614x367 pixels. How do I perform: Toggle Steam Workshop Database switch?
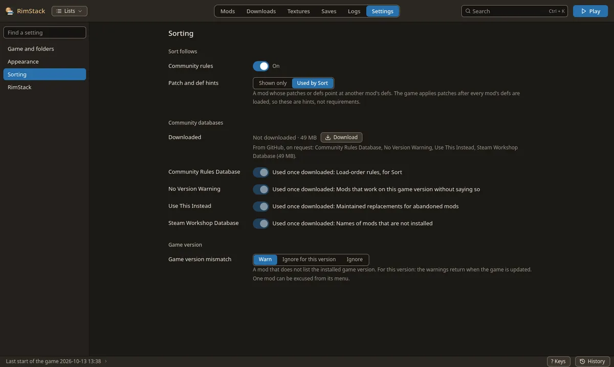click(261, 224)
